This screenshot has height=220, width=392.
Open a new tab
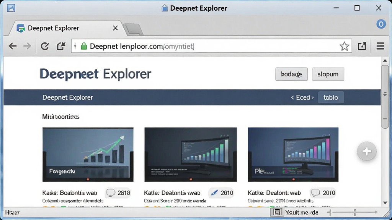coord(134,29)
